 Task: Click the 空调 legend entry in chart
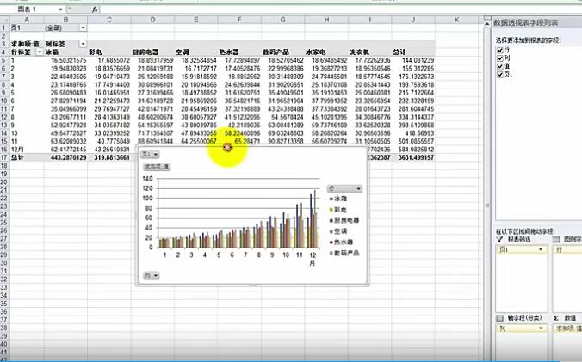click(343, 232)
